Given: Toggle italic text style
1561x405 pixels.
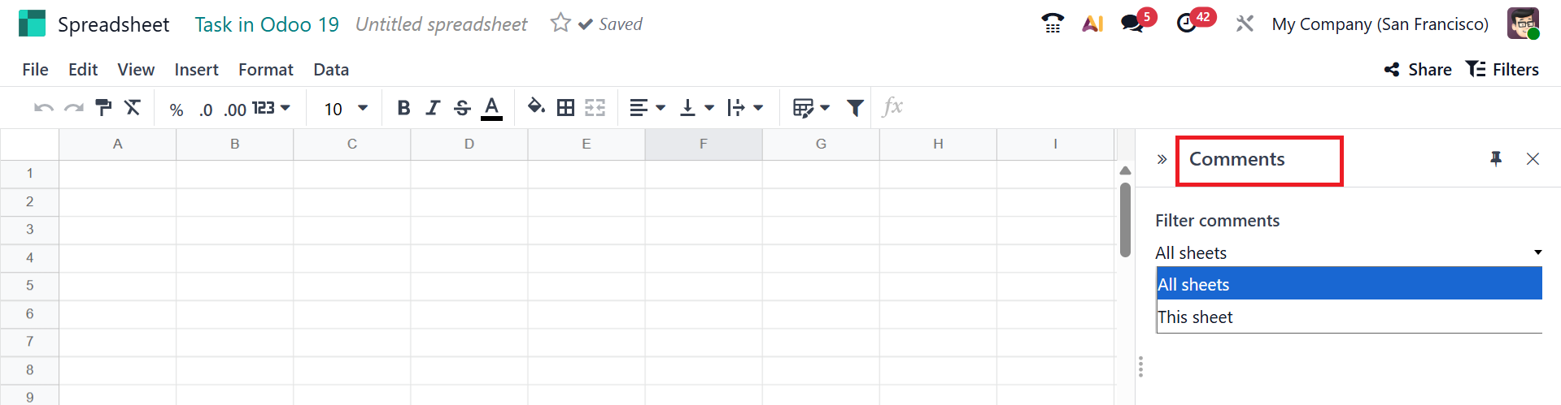Looking at the screenshot, I should (x=433, y=108).
